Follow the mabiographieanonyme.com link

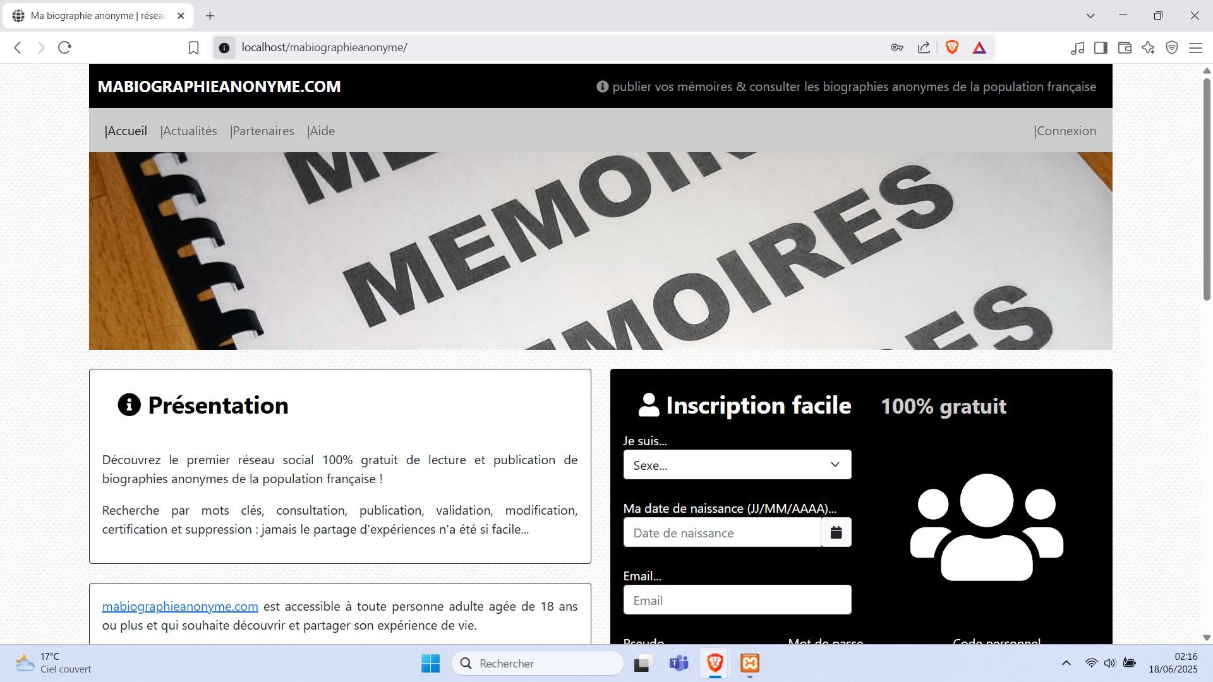click(x=180, y=606)
